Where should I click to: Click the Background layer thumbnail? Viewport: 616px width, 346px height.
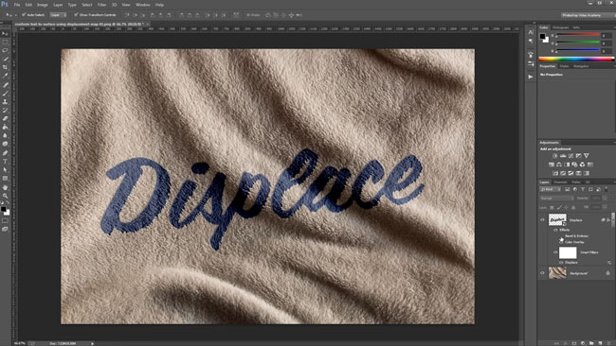[557, 272]
